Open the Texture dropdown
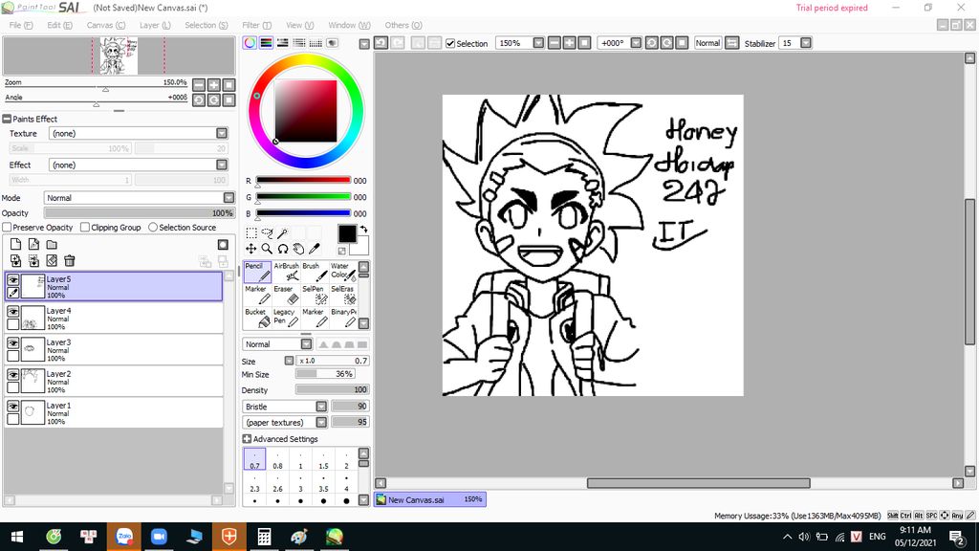 [222, 133]
